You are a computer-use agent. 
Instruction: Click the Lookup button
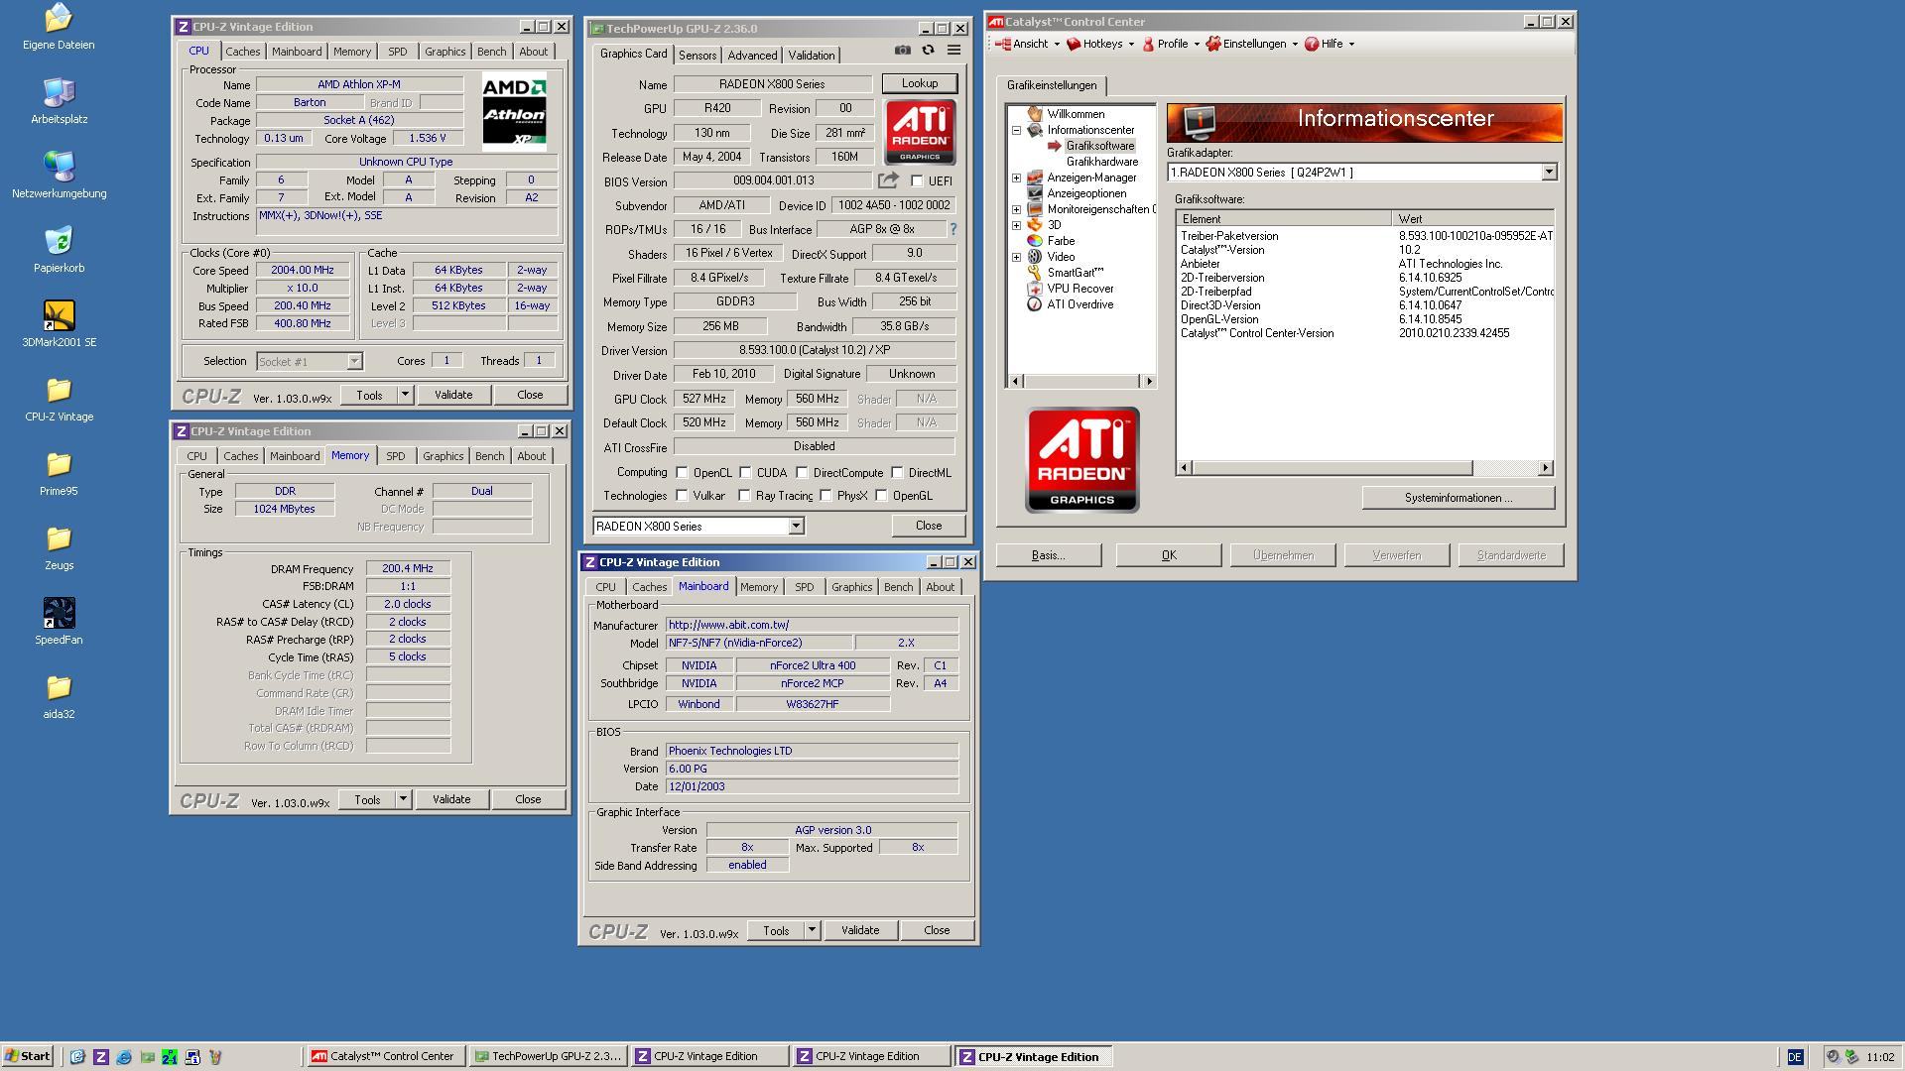919,83
